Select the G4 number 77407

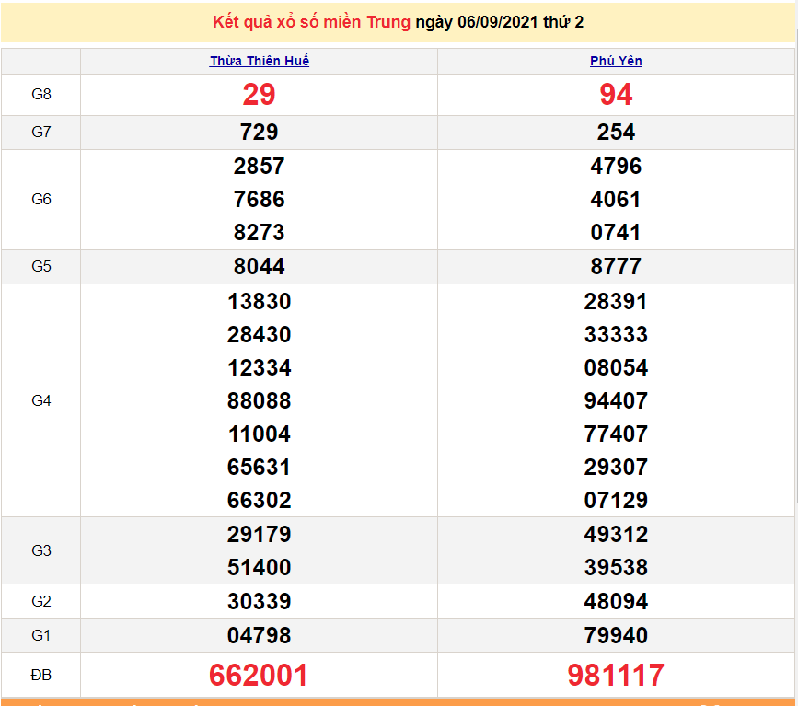616,434
